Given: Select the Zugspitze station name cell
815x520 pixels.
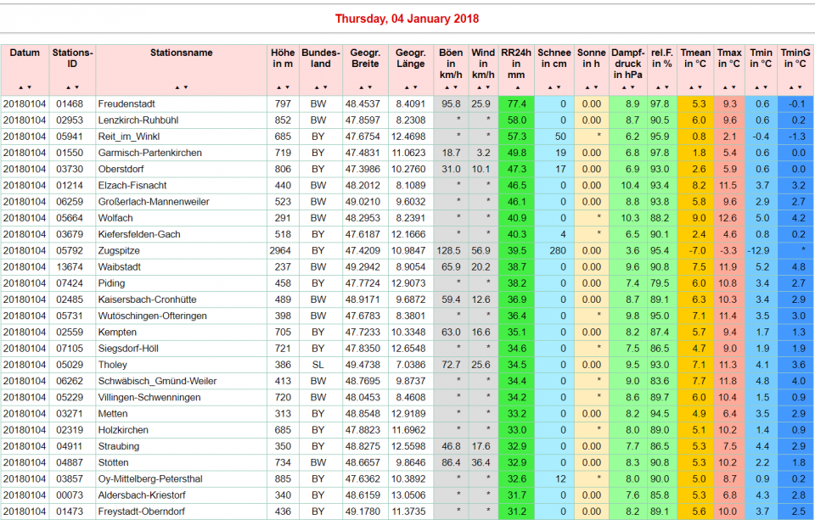Looking at the screenshot, I should point(119,250).
